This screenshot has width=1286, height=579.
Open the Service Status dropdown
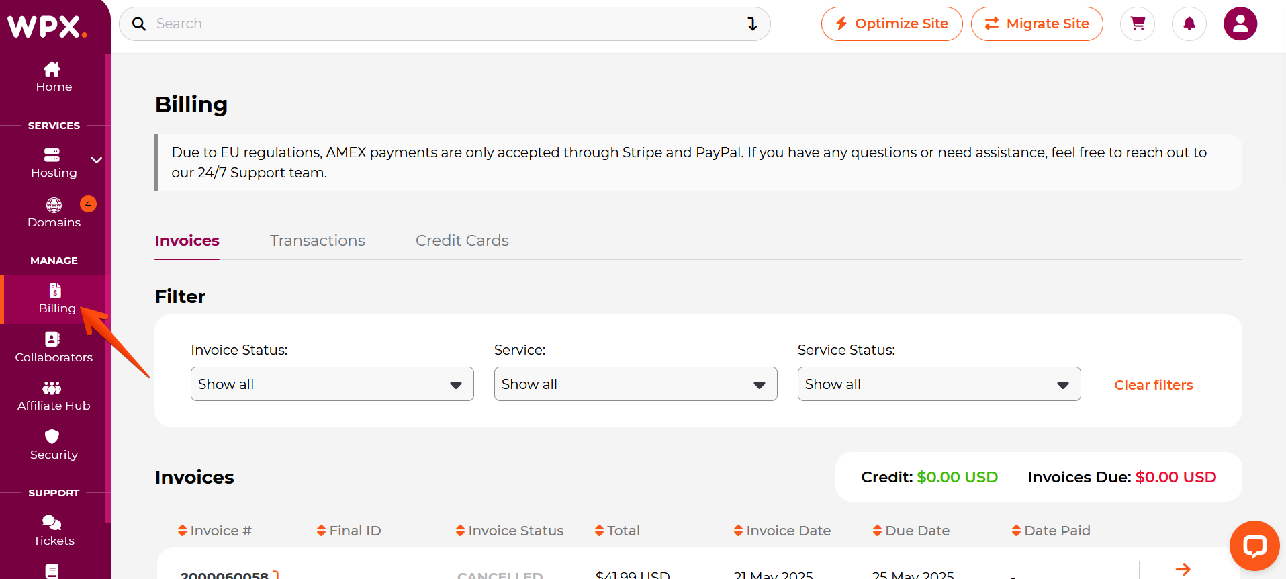coord(939,384)
